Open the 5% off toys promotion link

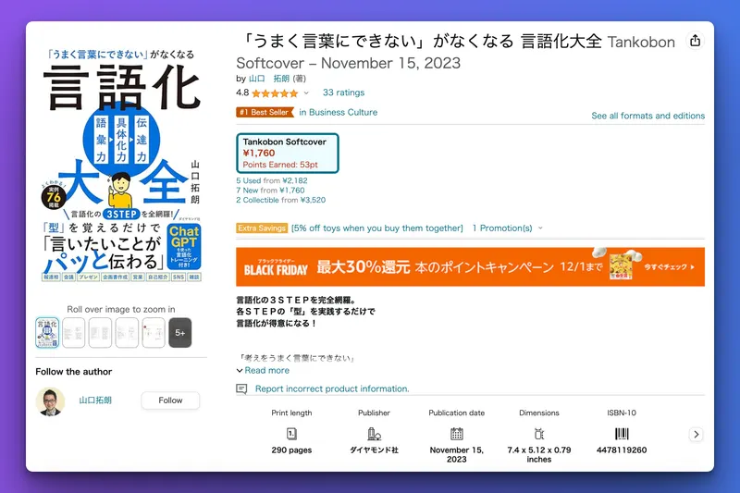click(x=377, y=228)
